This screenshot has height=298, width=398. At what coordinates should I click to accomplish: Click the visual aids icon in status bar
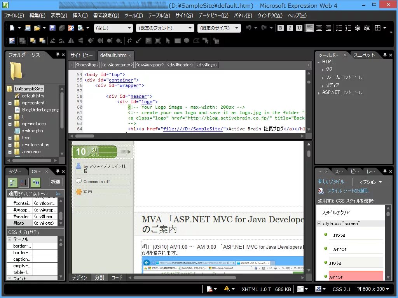tap(300, 289)
